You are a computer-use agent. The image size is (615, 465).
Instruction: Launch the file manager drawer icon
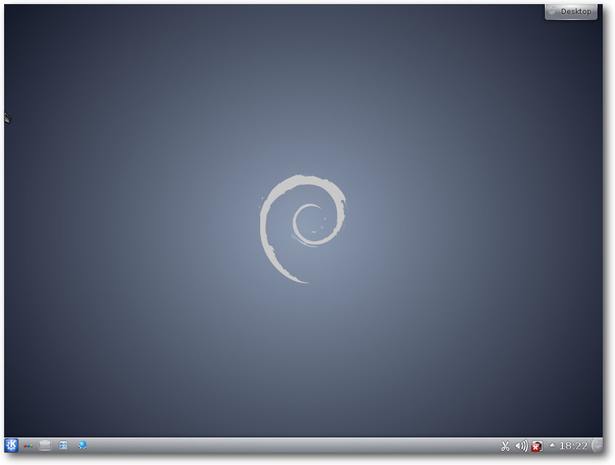(63, 445)
